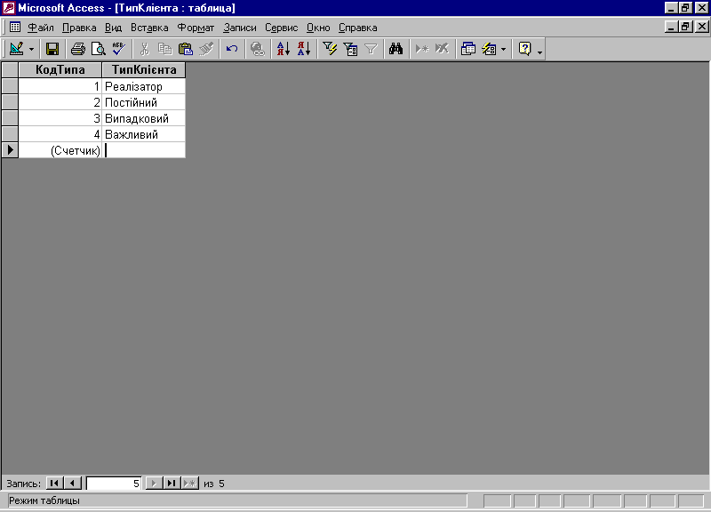Sort descending with the Я-A icon

coord(304,49)
